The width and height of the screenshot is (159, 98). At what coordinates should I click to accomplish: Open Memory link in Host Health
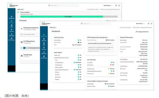[x=57, y=79]
